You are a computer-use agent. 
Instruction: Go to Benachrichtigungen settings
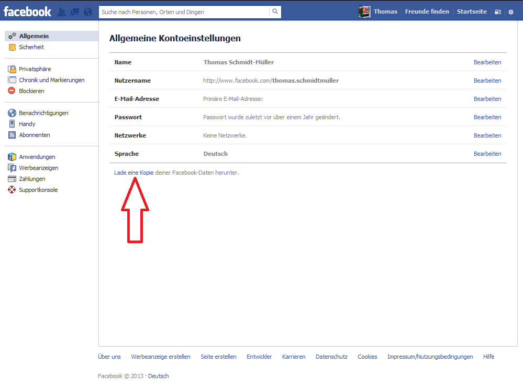(43, 113)
